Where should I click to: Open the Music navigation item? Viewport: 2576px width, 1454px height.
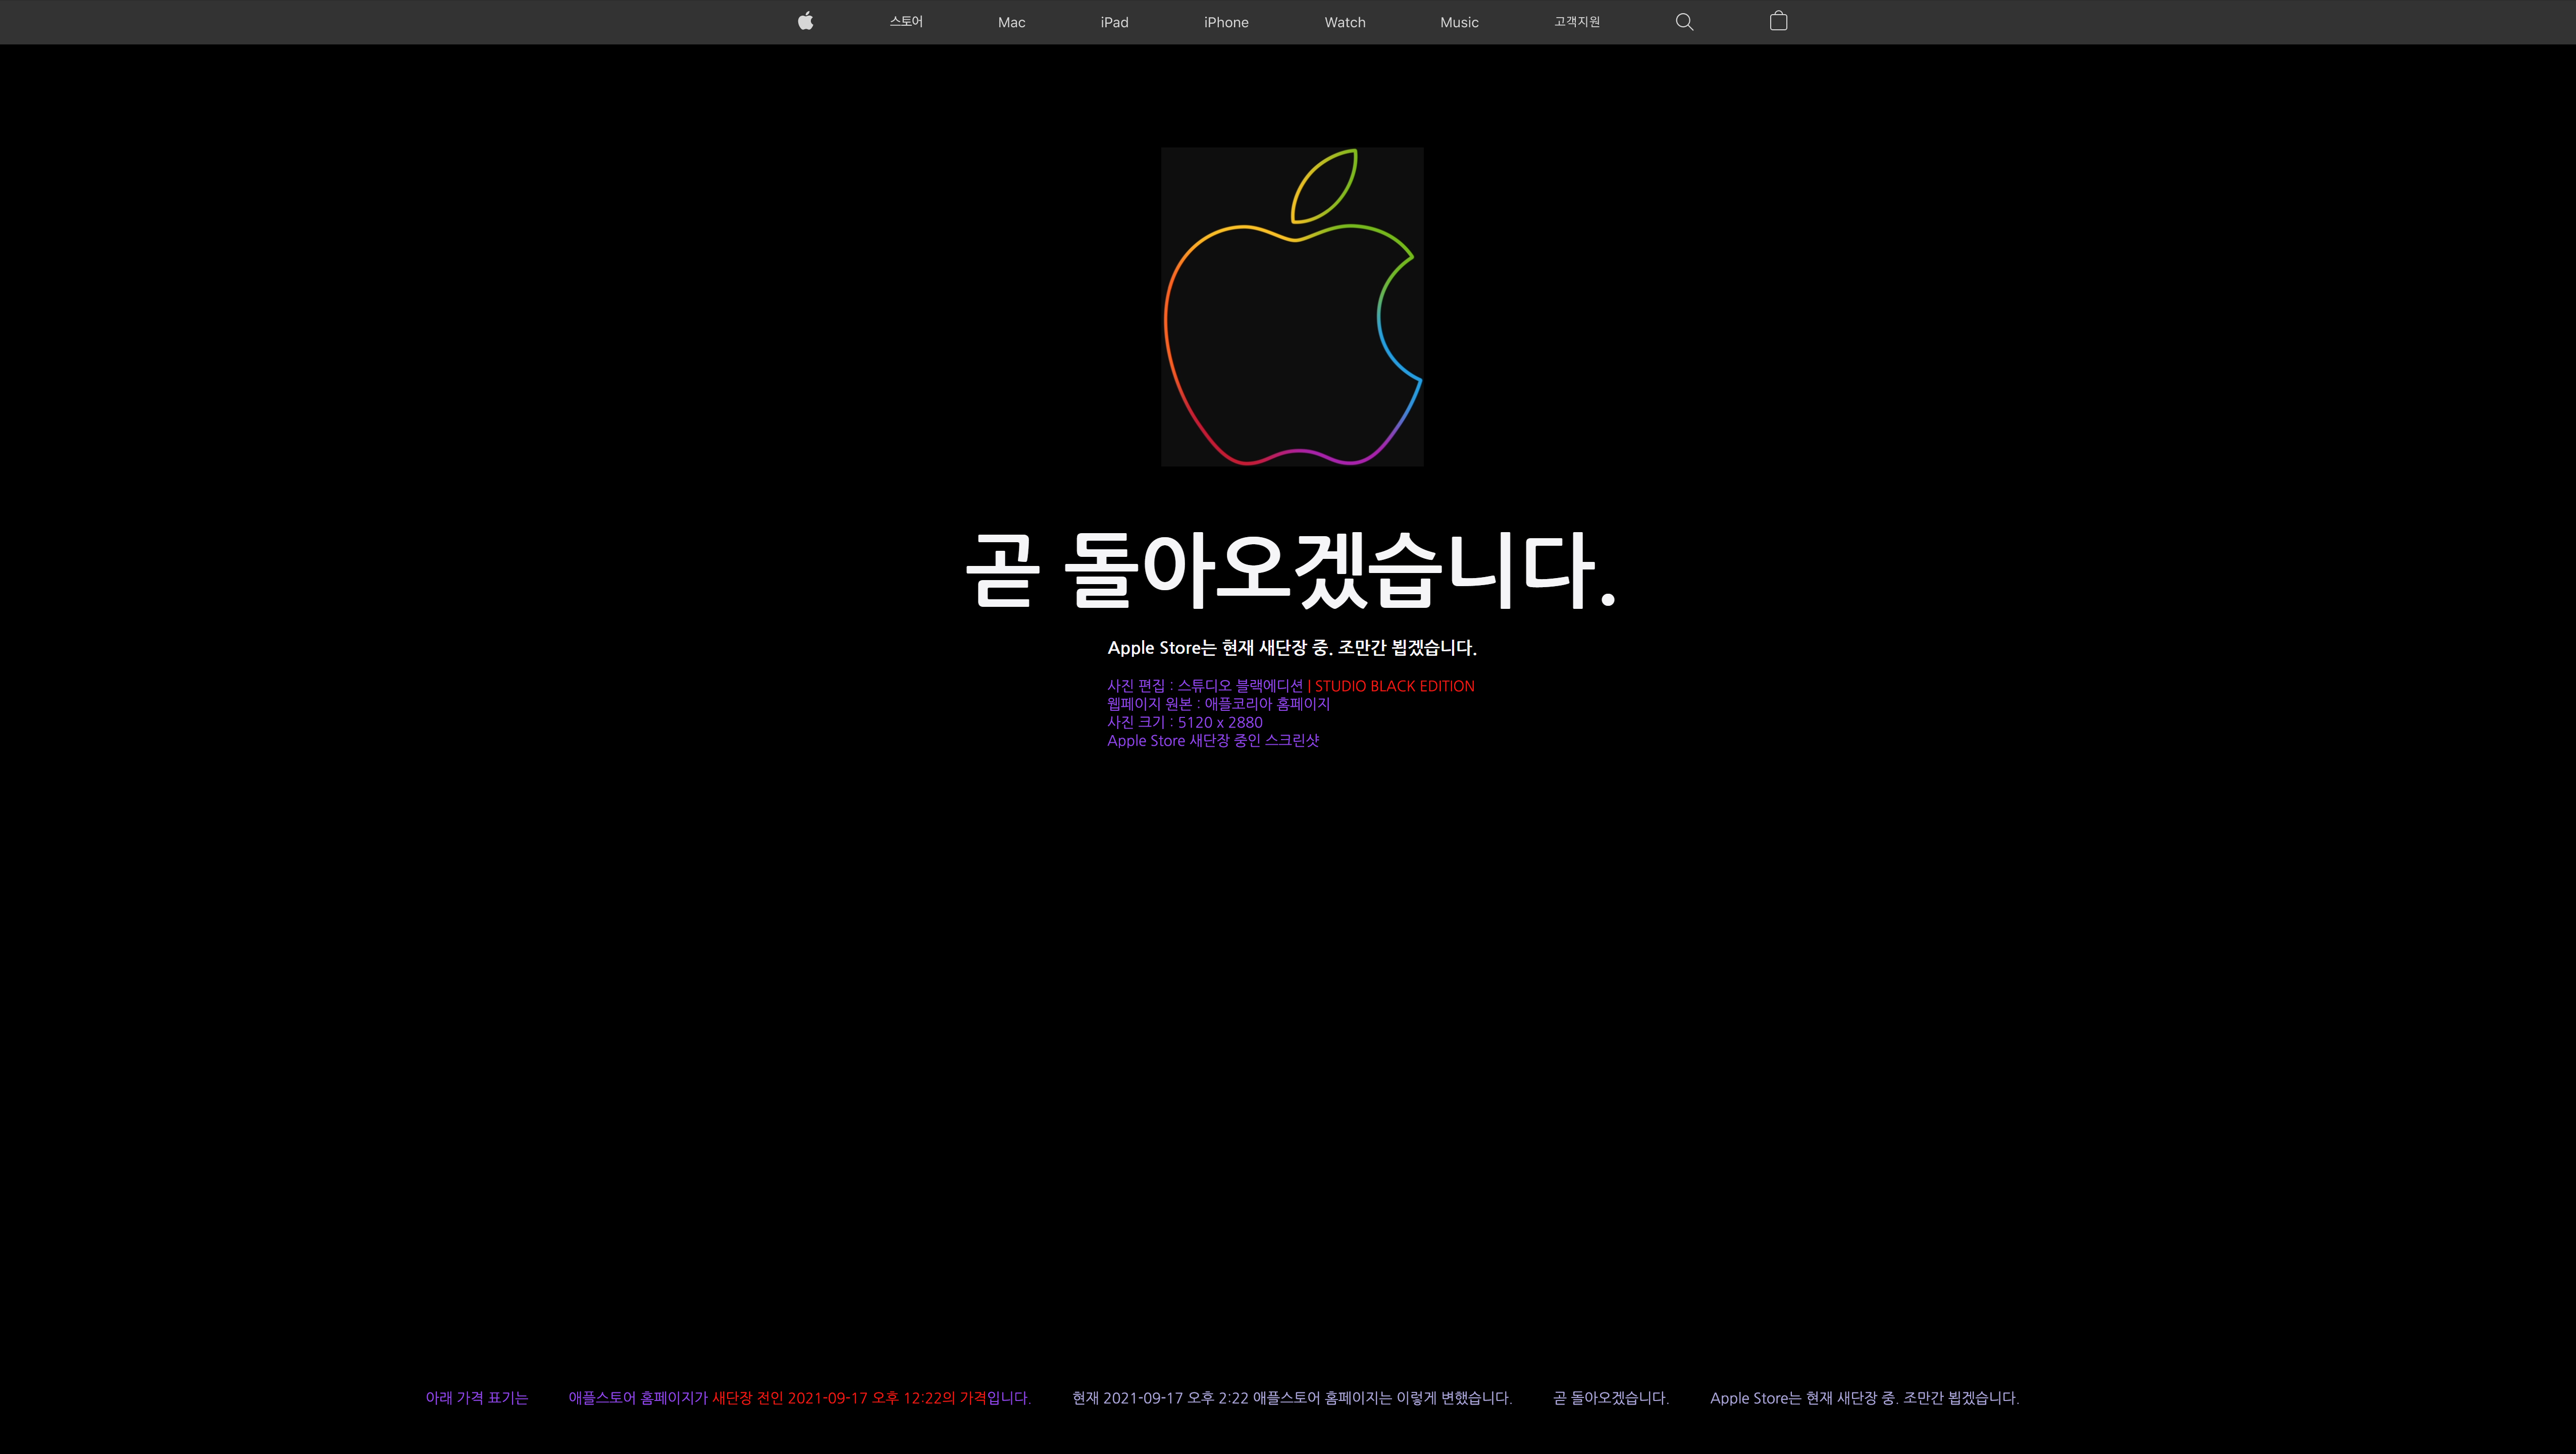click(x=1459, y=22)
